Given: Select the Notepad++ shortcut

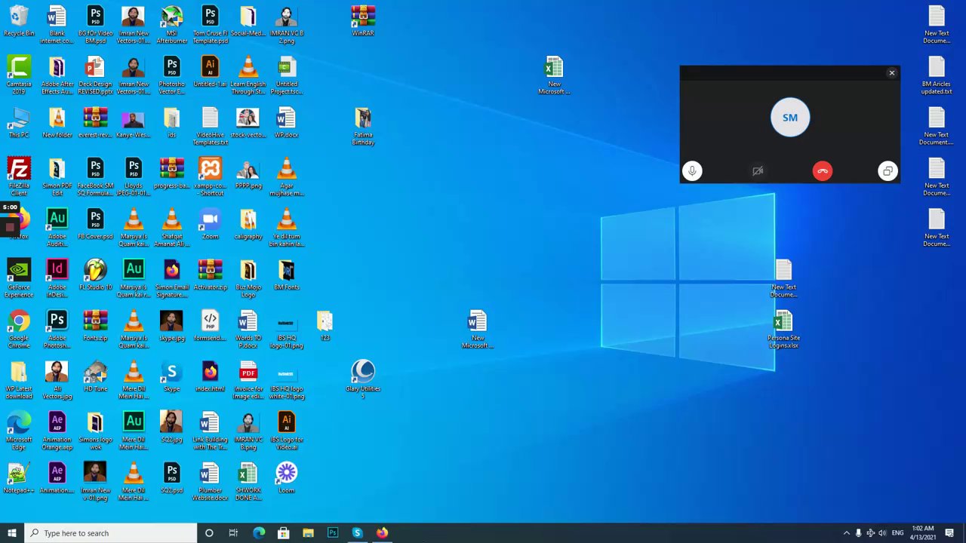Looking at the screenshot, I should point(19,478).
